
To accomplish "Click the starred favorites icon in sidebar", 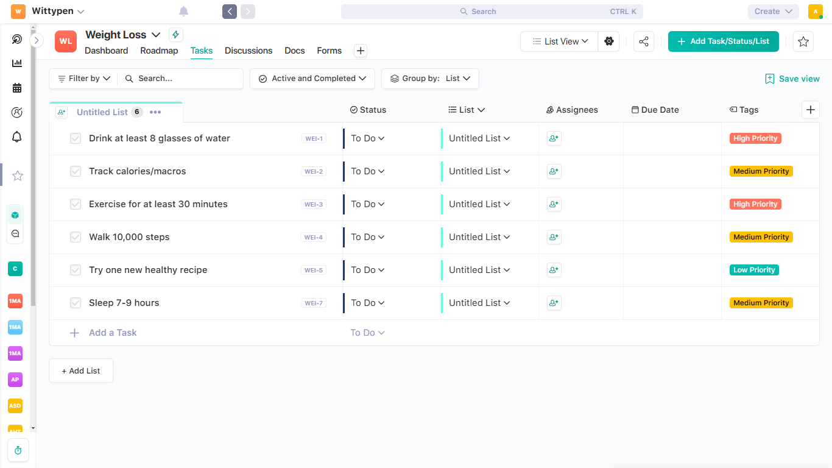I will point(17,175).
